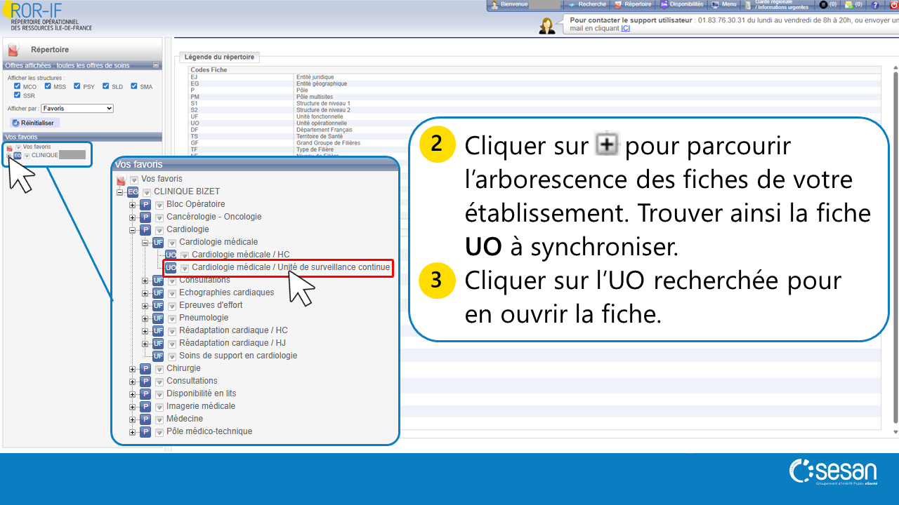
Task: Toggle the PSY structure checkbox
Action: (77, 86)
